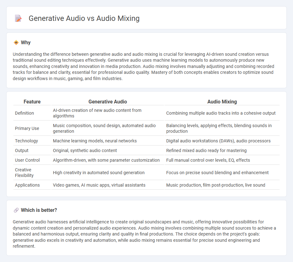The width and height of the screenshot is (293, 262).
Task: Click the Why paragraph starting with Understanding the difference
Action: [x=143, y=66]
